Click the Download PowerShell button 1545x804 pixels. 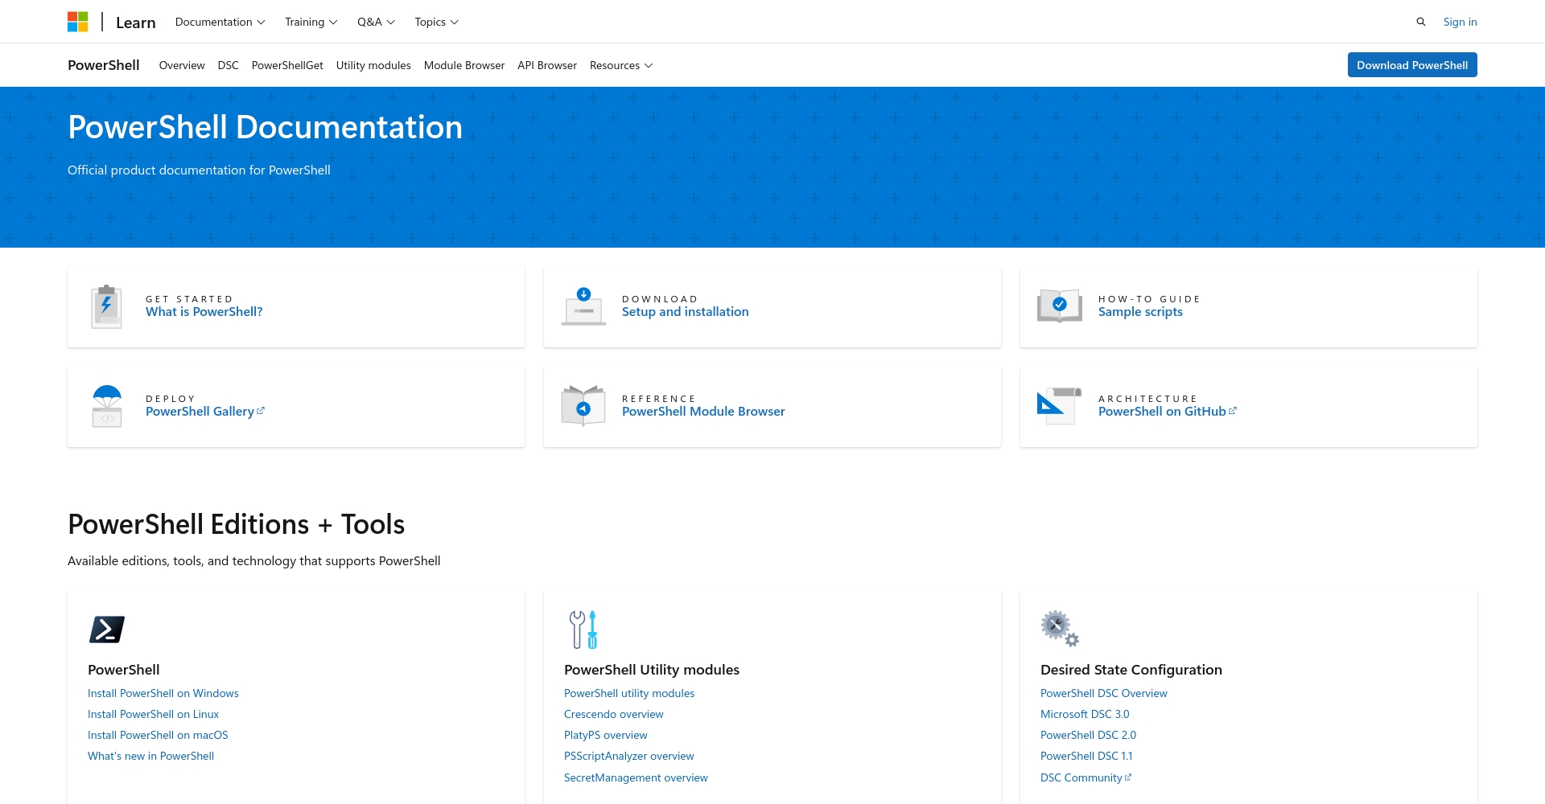click(1412, 65)
